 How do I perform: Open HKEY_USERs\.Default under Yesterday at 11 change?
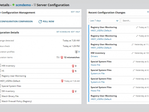tap(101, 48)
